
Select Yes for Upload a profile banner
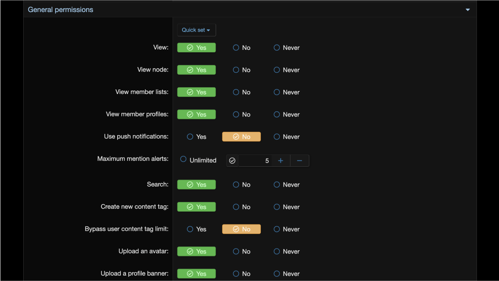coord(197,274)
